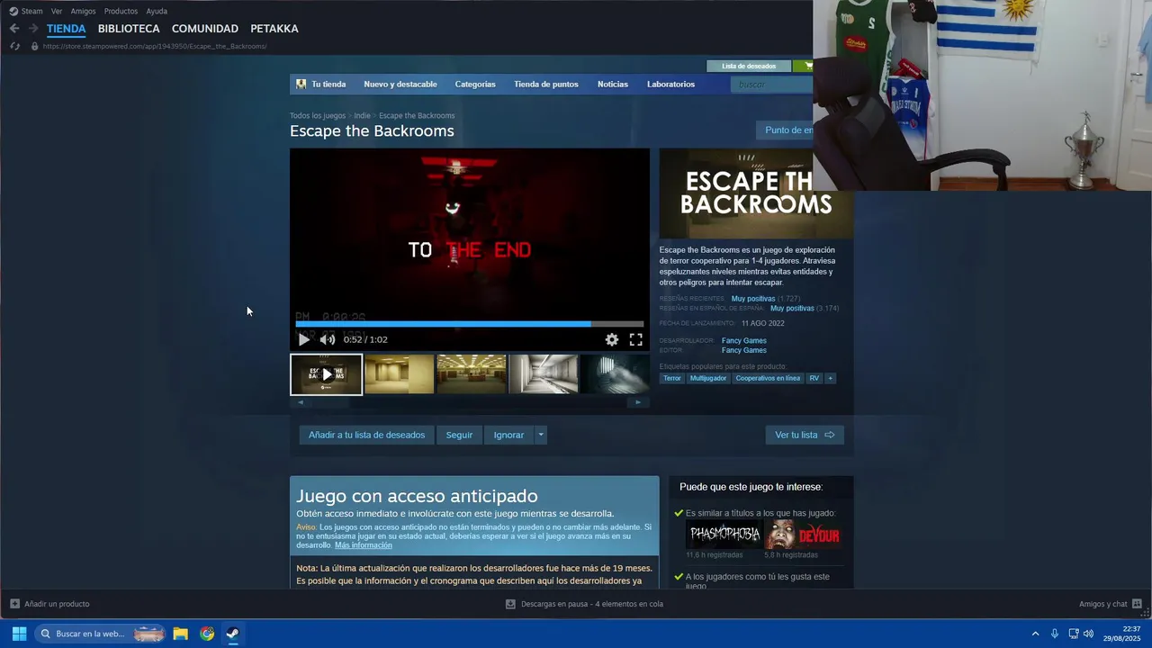
Task: Select the trailer video thumbnail
Action: [326, 374]
